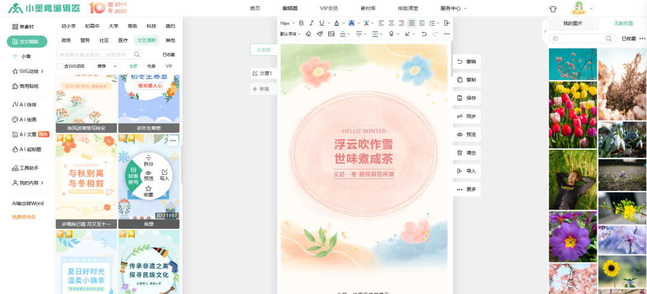Select justify alignment icon
The width and height of the screenshot is (647, 294).
pos(412,23)
